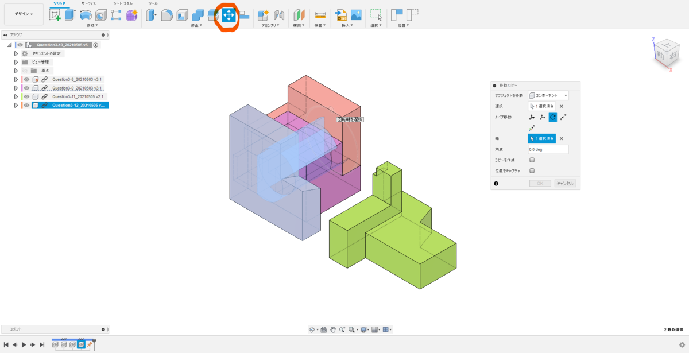The height and width of the screenshot is (353, 689).
Task: Click the 1選択済み axis selection button
Action: [542, 138]
